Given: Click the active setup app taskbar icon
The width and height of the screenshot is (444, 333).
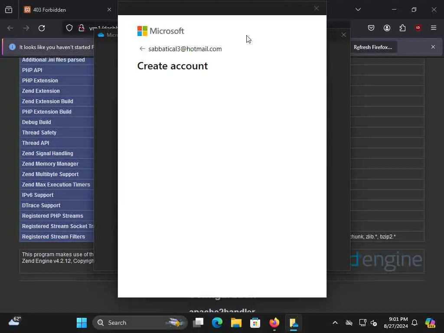Looking at the screenshot, I should pyautogui.click(x=294, y=323).
